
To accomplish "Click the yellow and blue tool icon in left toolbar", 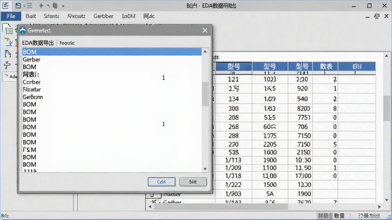I will point(8,42).
